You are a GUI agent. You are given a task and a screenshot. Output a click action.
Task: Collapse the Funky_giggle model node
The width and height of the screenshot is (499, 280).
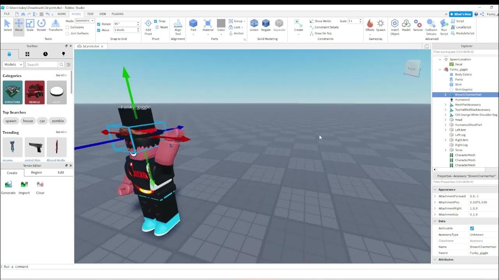coord(440,69)
